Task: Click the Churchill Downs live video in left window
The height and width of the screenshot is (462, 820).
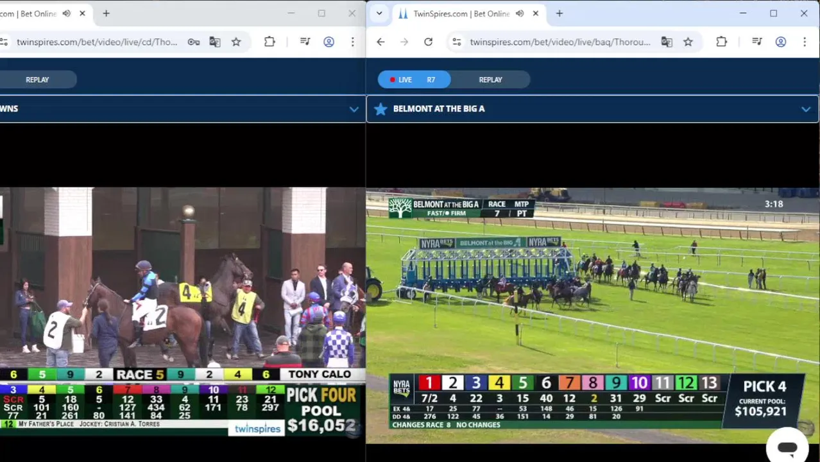Action: (x=183, y=312)
